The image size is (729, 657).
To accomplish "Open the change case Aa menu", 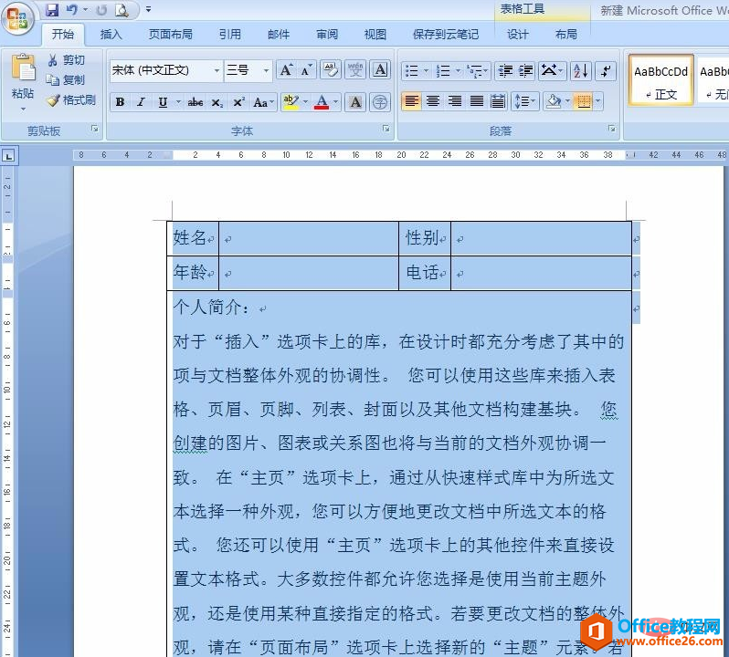I will (x=264, y=102).
